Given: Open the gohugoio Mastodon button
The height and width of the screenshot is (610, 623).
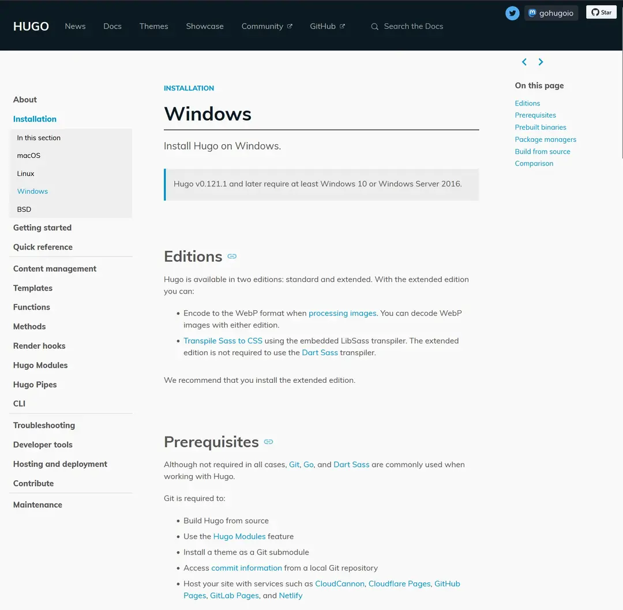Looking at the screenshot, I should 551,13.
